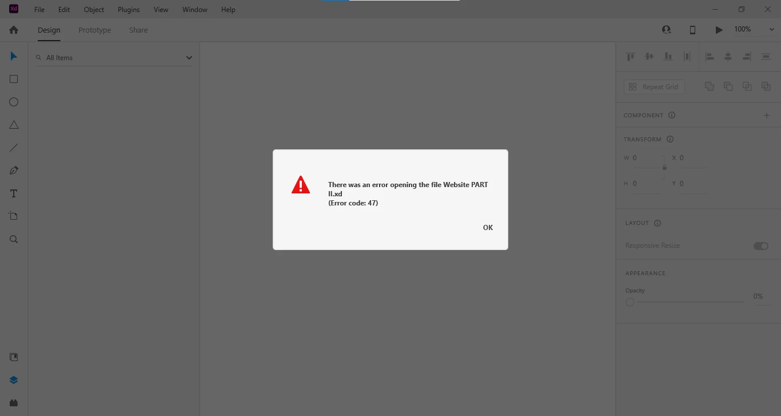Image resolution: width=781 pixels, height=416 pixels.
Task: Select the Line tool
Action: pos(14,148)
